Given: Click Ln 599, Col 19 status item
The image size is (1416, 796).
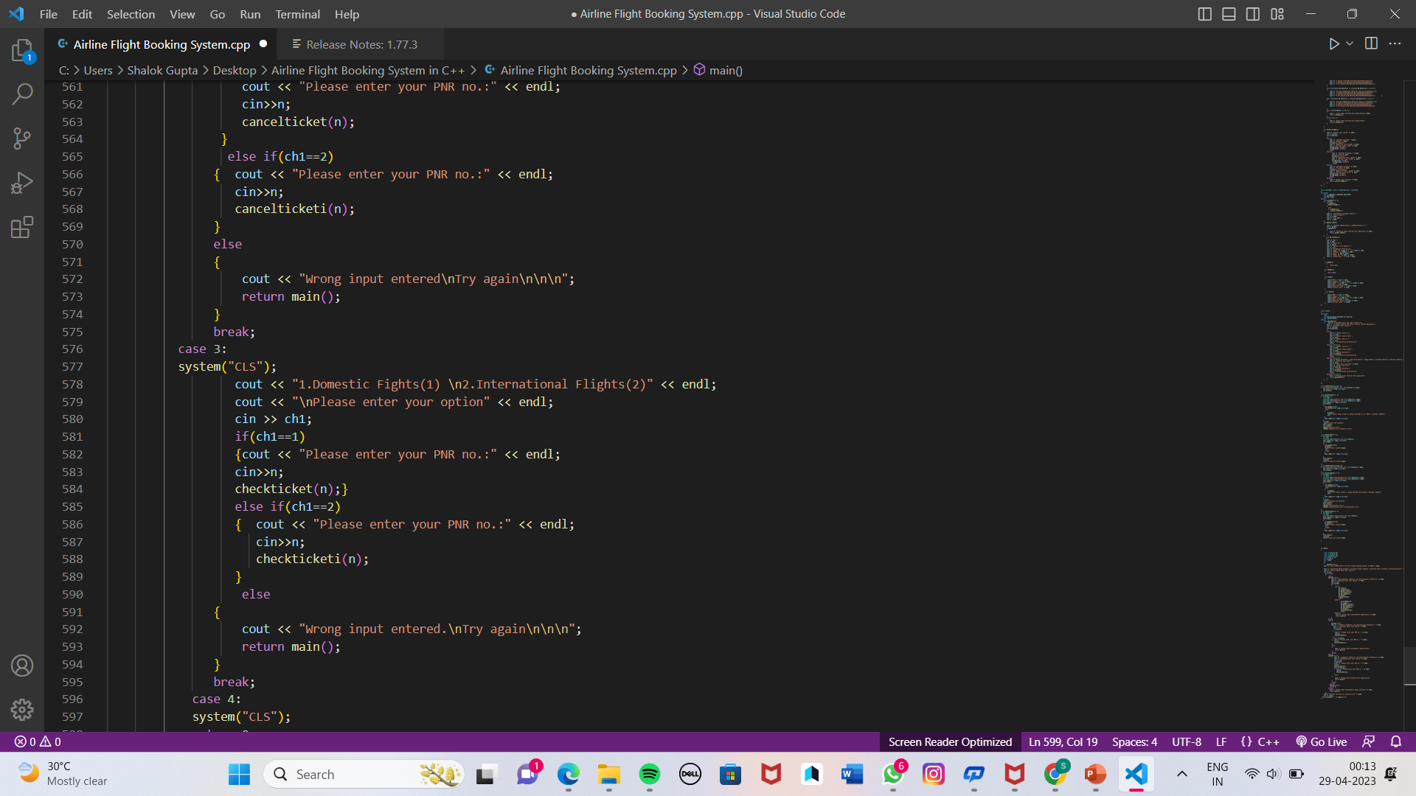Looking at the screenshot, I should click(1063, 741).
